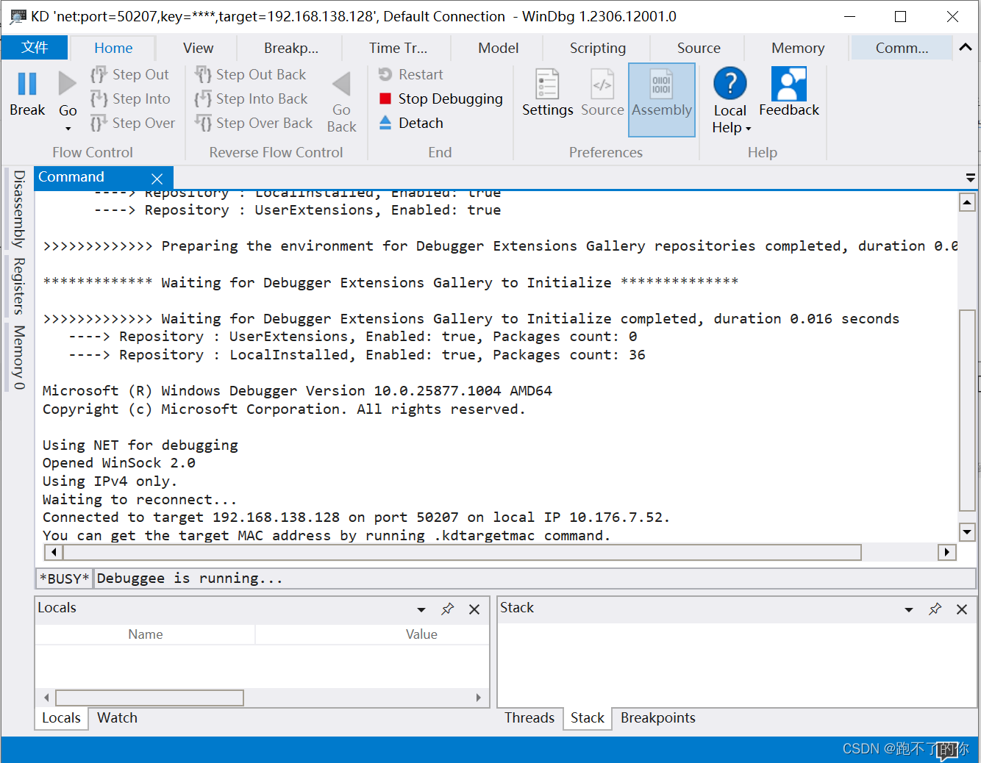This screenshot has height=763, width=981.
Task: Click the Go Back arrow icon
Action: click(341, 85)
